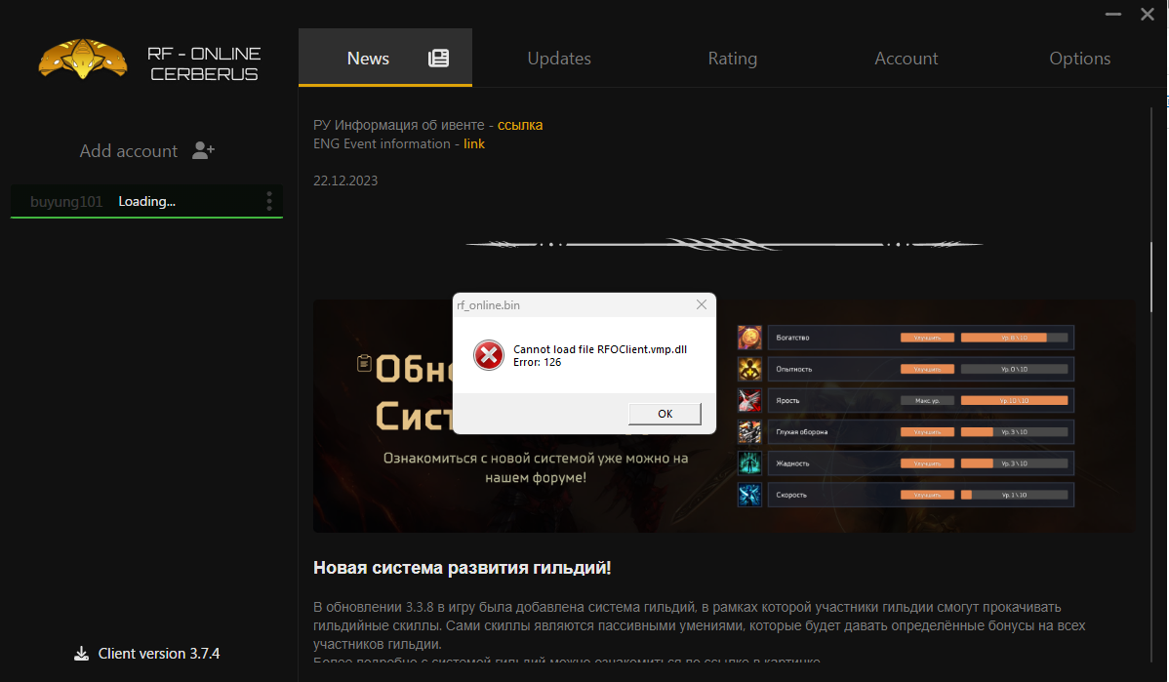
Task: Select the buyung101 account entry
Action: point(147,201)
